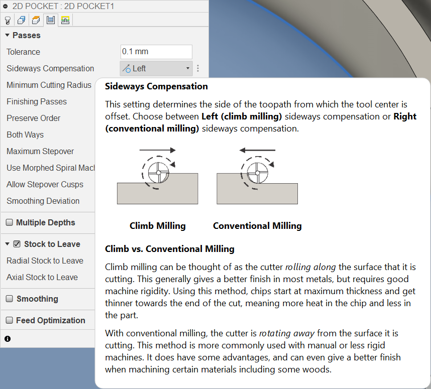Viewport: 431px width, 389px height.
Task: Collapse the 2D Pocket dialog header icon
Action: tap(6, 7)
